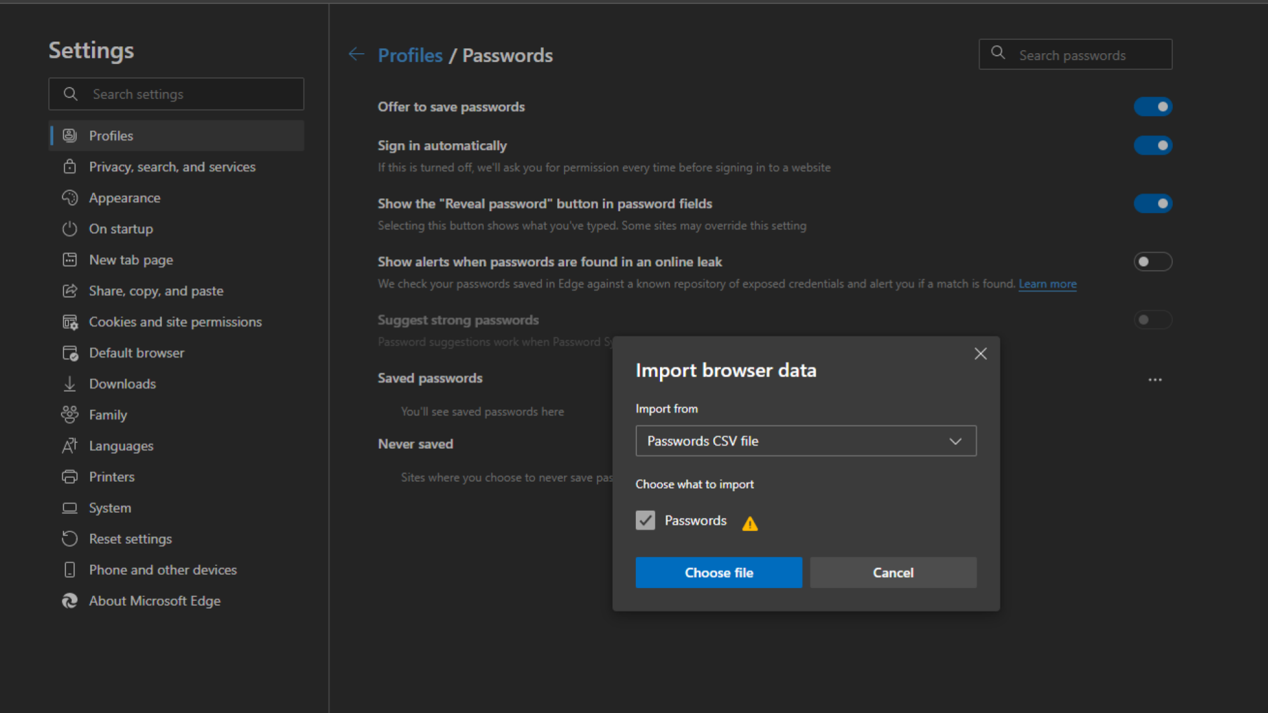The image size is (1268, 713).
Task: Expand the Passwords CSV file dropdown
Action: [x=806, y=440]
